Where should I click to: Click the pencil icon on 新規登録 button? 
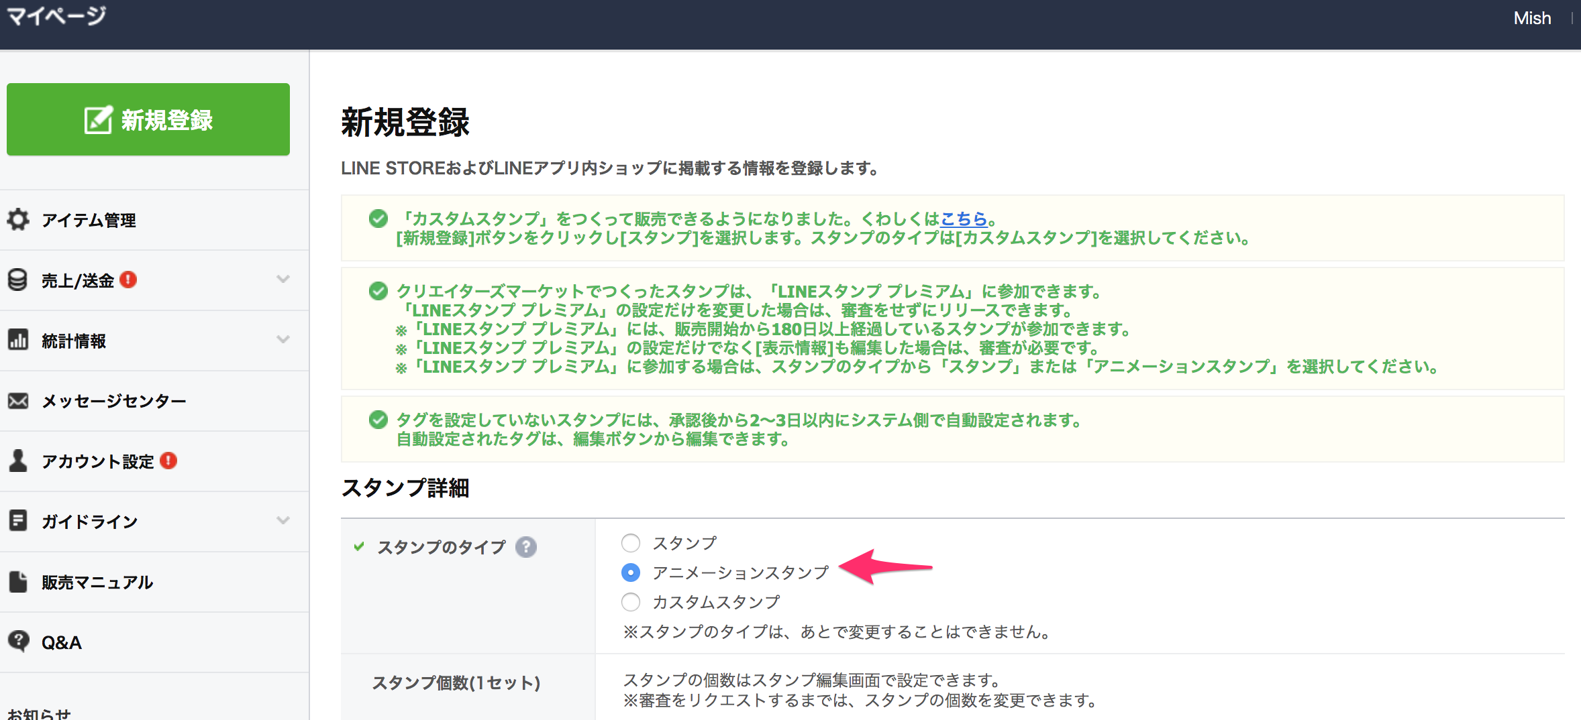pyautogui.click(x=98, y=120)
